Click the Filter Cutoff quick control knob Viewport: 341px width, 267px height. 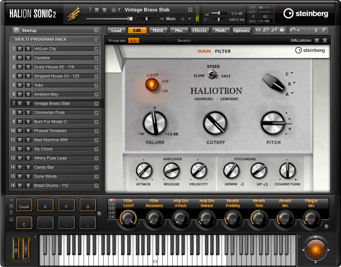[128, 219]
